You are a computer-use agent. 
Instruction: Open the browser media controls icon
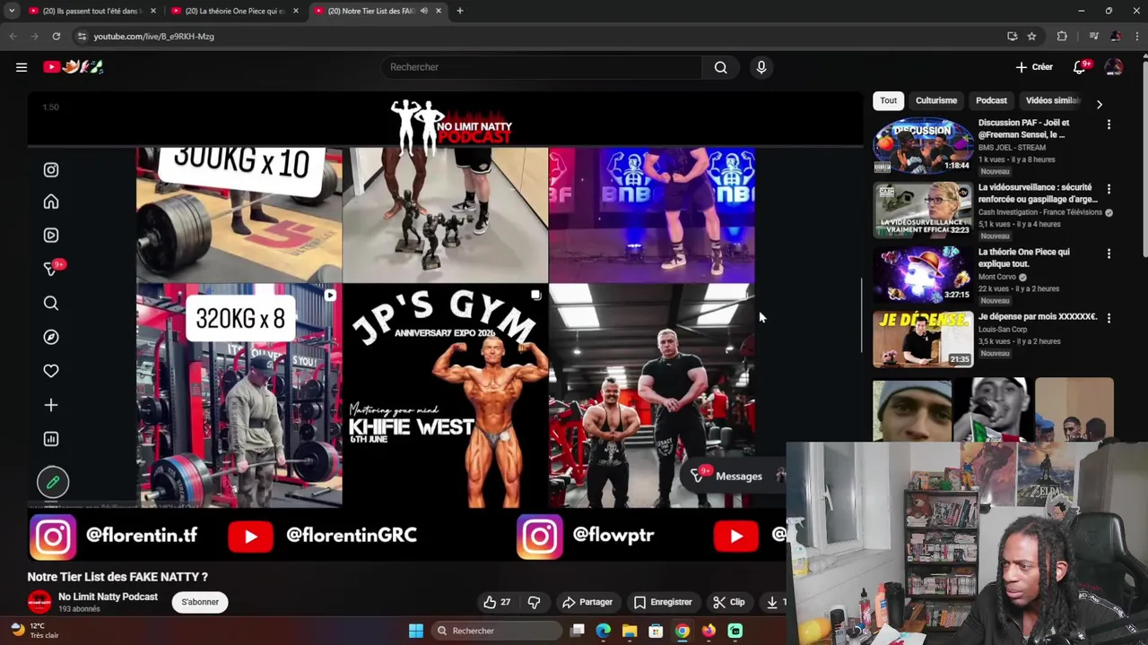(x=1093, y=36)
